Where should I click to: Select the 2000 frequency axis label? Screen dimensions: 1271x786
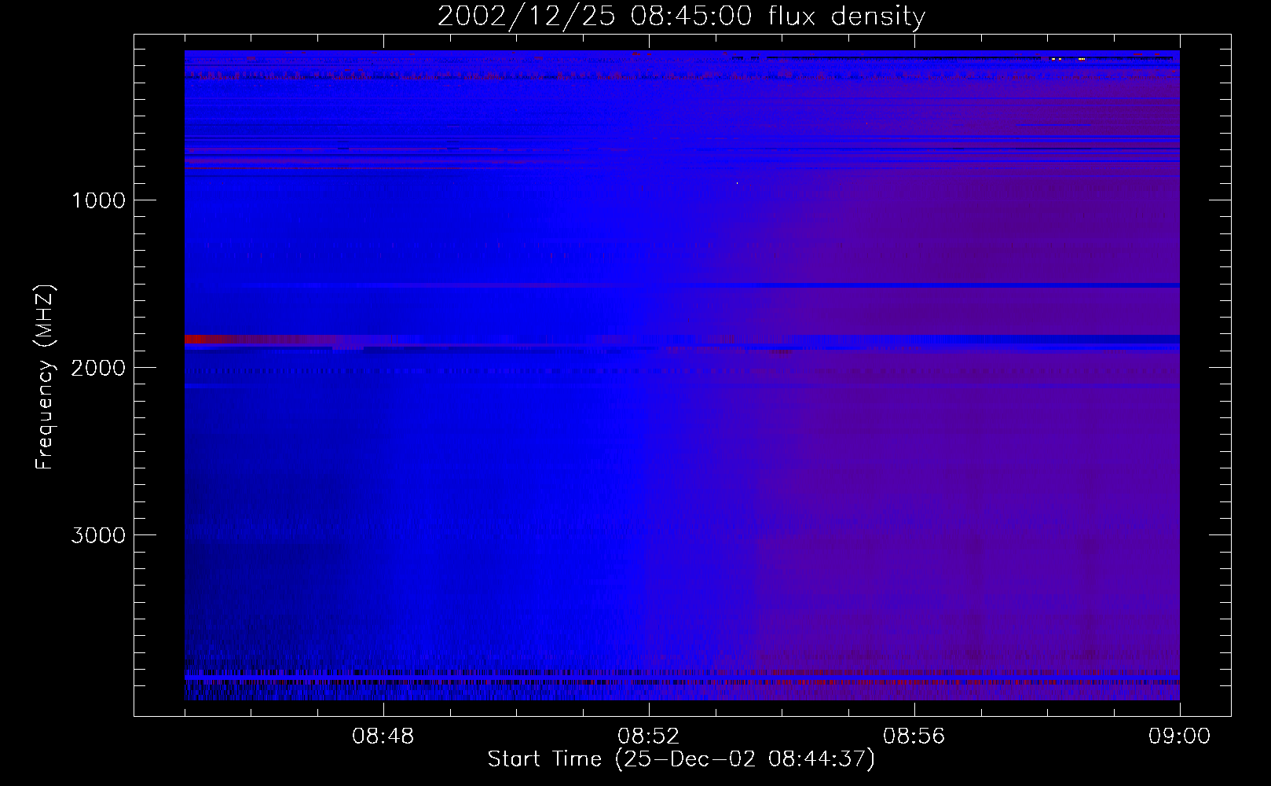coord(98,368)
